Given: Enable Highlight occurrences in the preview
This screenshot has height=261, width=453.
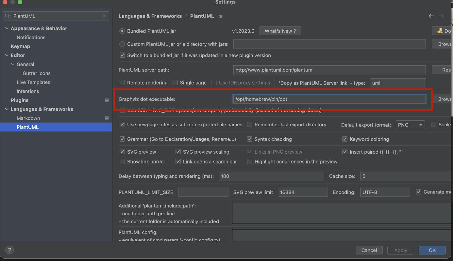Looking at the screenshot, I should tap(250, 161).
